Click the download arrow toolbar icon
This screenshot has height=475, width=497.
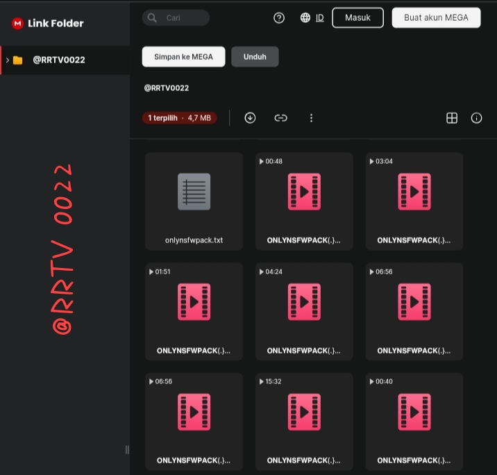[x=250, y=118]
